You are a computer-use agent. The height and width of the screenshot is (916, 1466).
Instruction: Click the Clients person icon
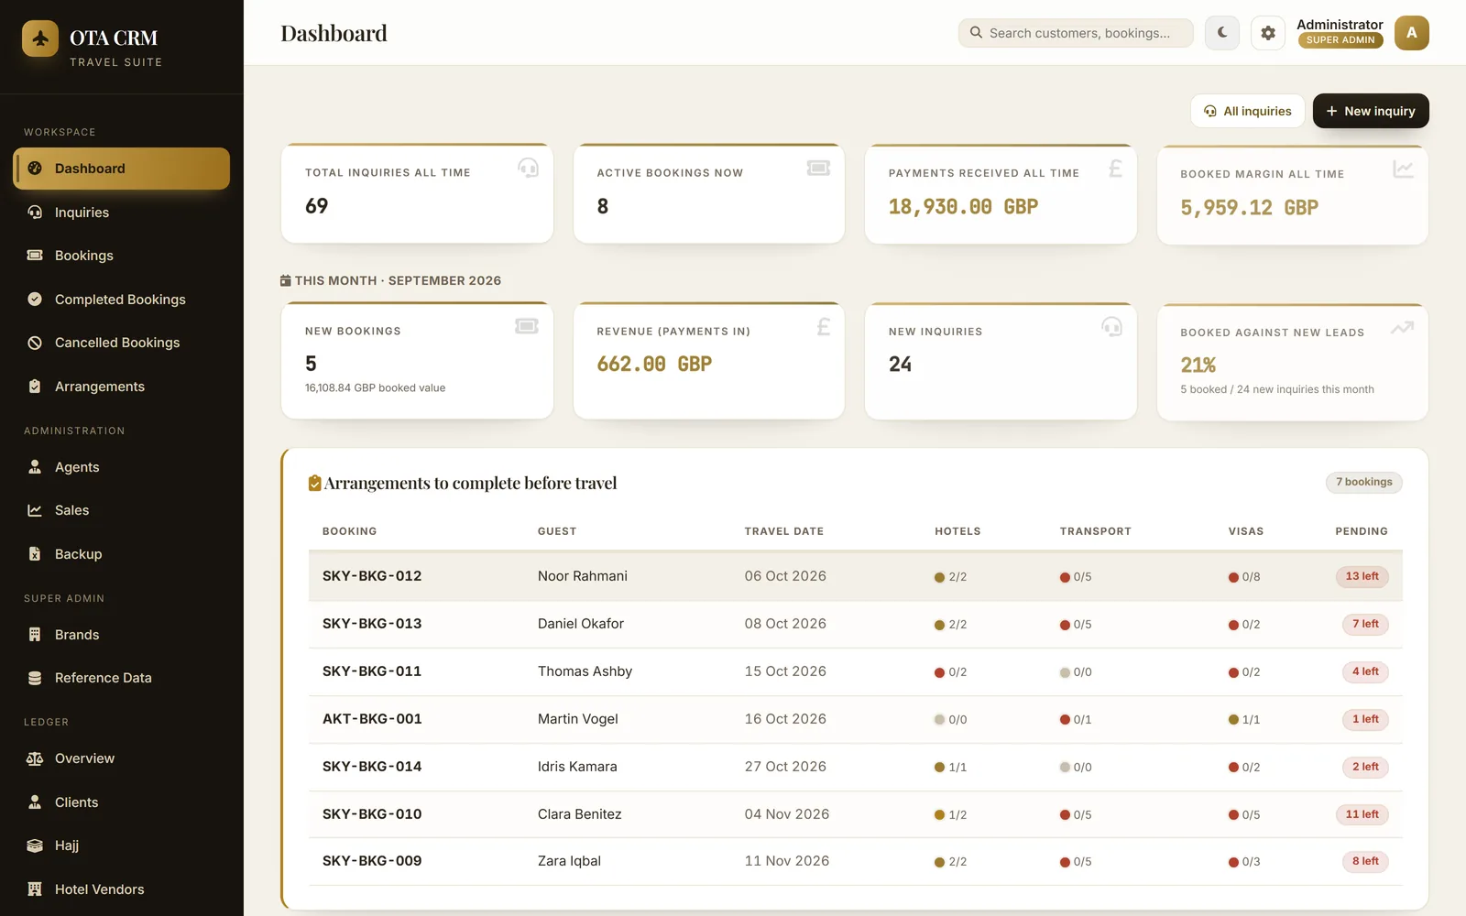click(35, 802)
